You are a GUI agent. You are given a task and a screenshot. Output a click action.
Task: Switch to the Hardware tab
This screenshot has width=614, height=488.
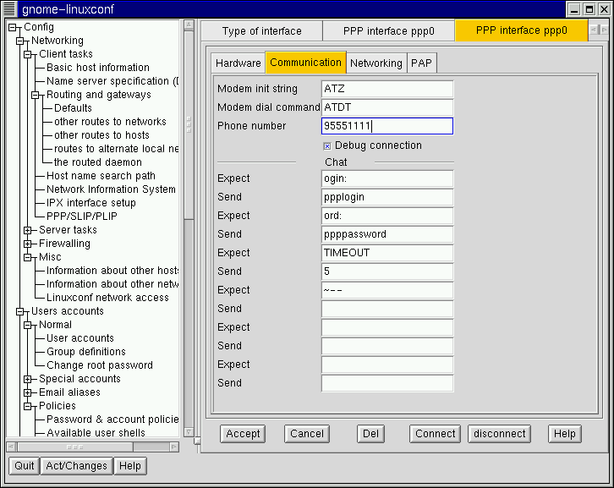tap(238, 63)
